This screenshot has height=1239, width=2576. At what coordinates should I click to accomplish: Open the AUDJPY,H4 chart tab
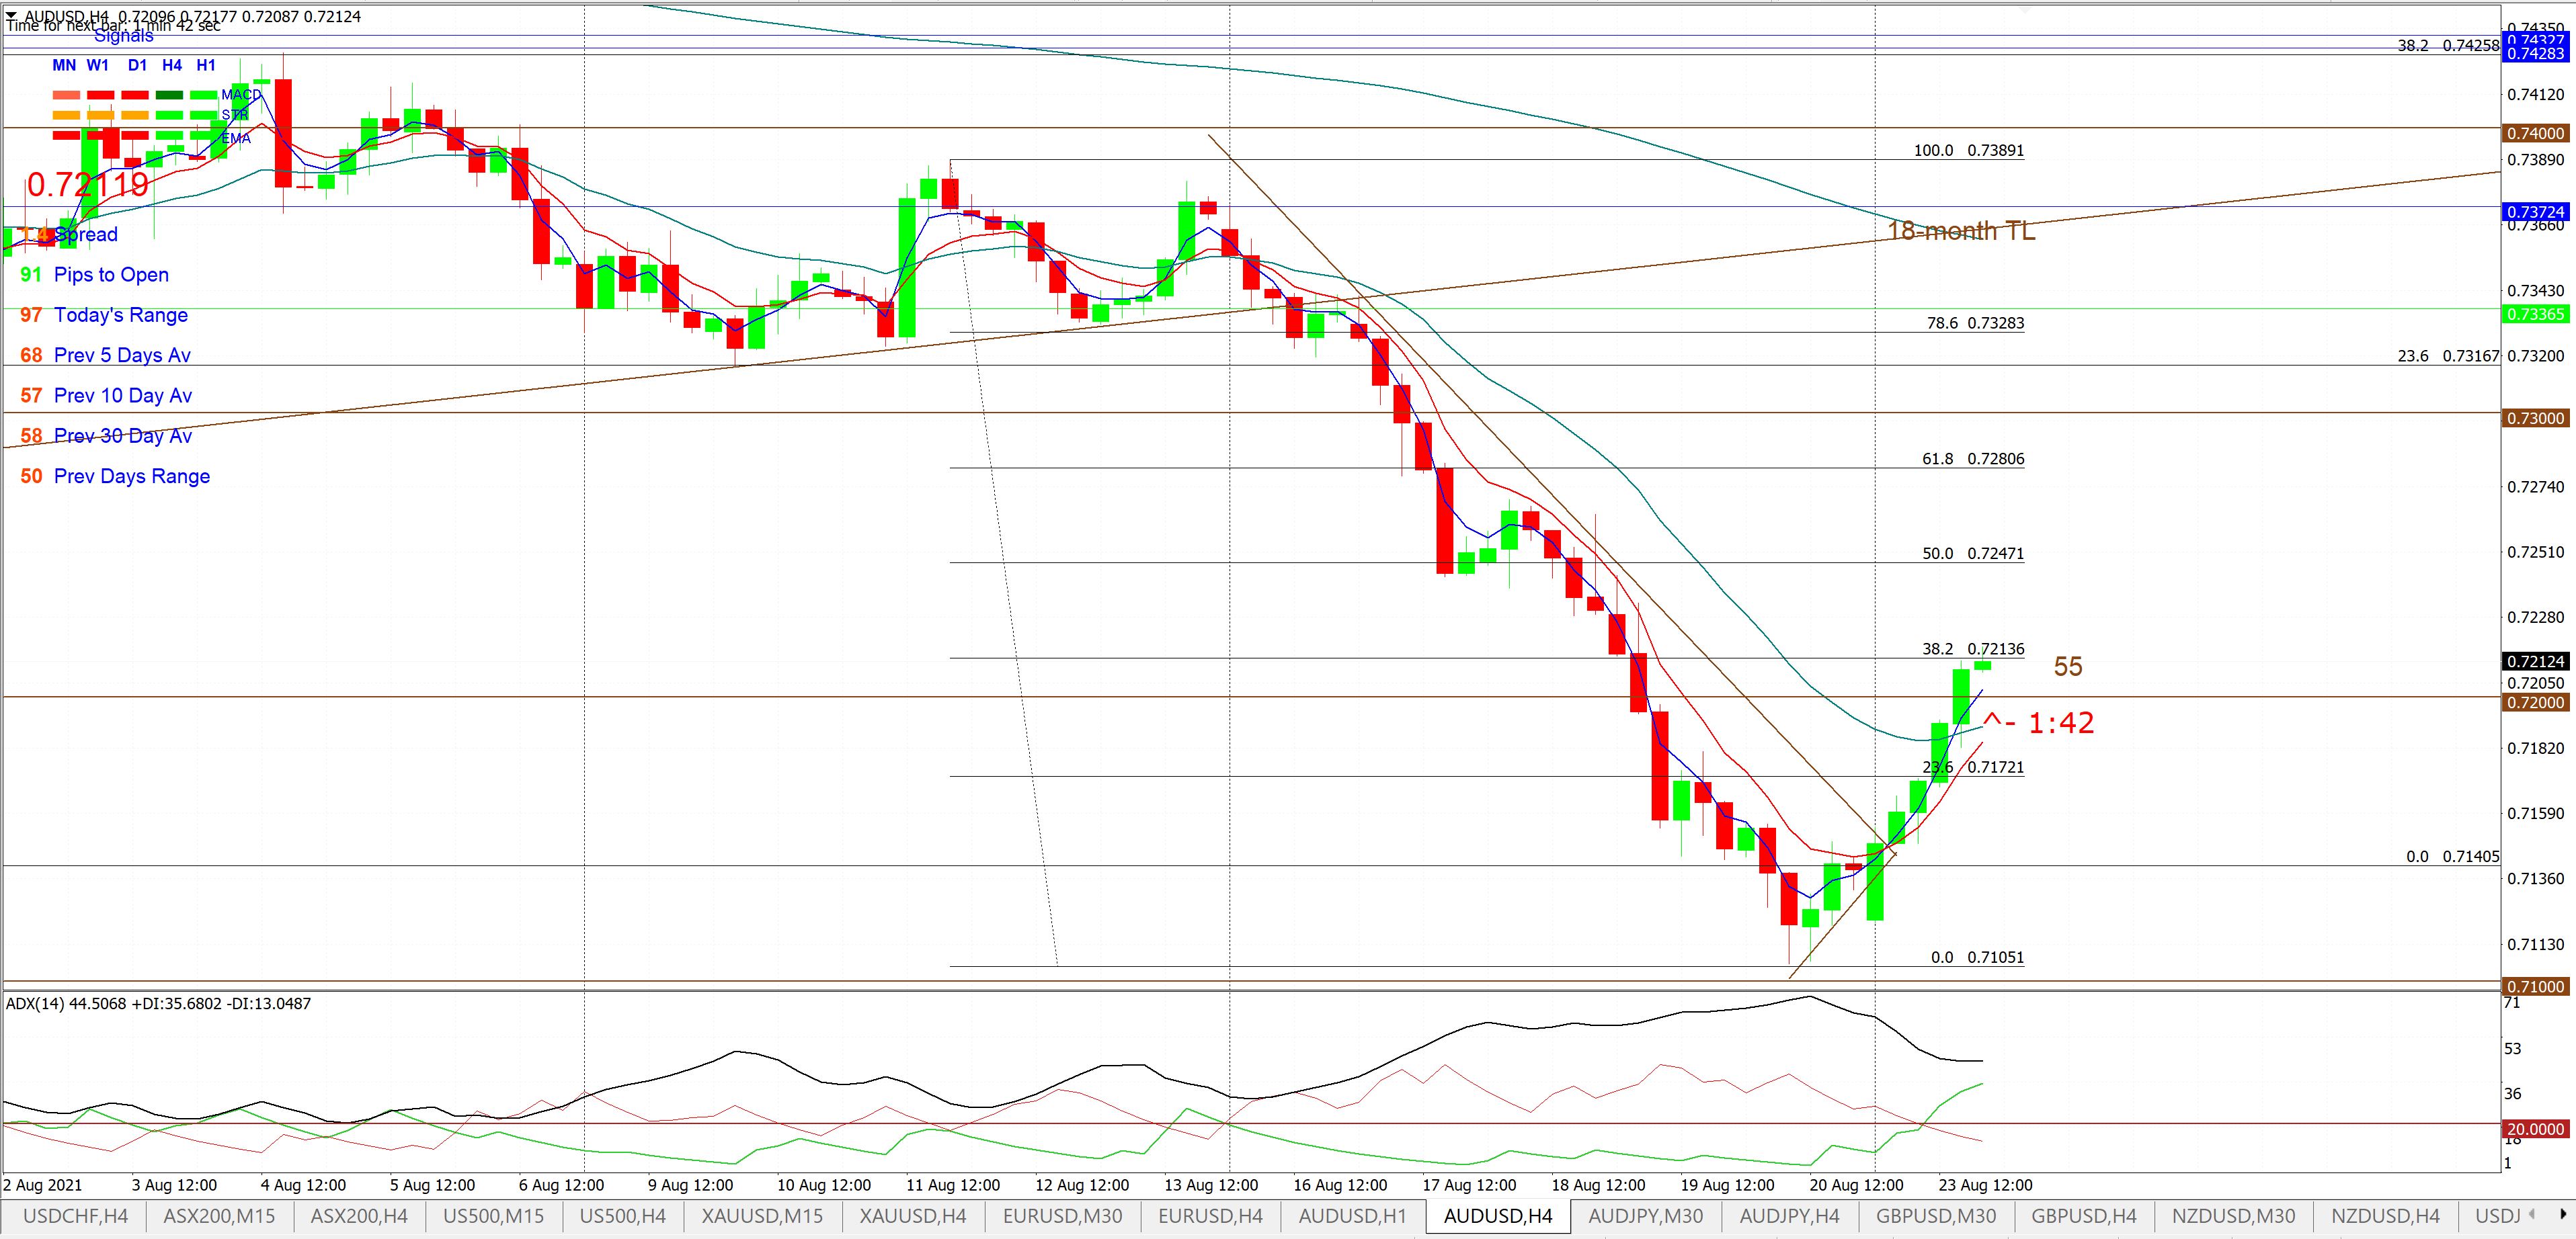coord(1789,1216)
